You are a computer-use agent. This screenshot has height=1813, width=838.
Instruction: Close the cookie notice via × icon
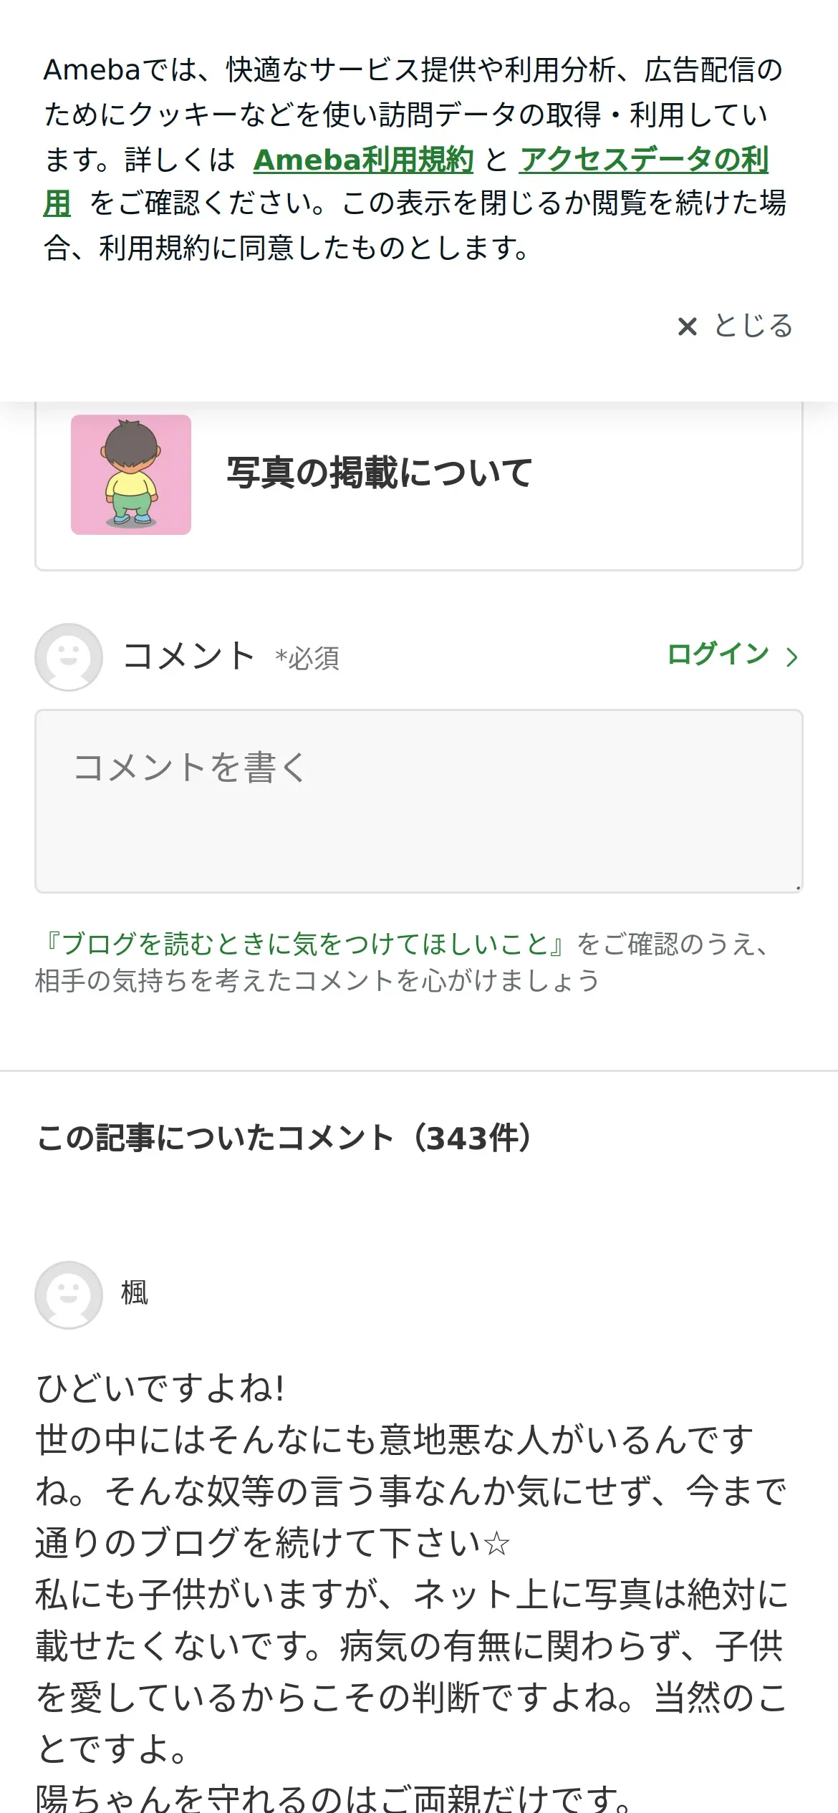pyautogui.click(x=687, y=327)
